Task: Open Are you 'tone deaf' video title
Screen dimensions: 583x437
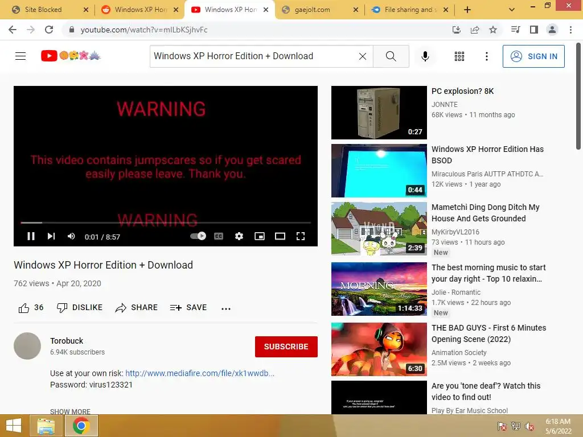Action: 486,391
